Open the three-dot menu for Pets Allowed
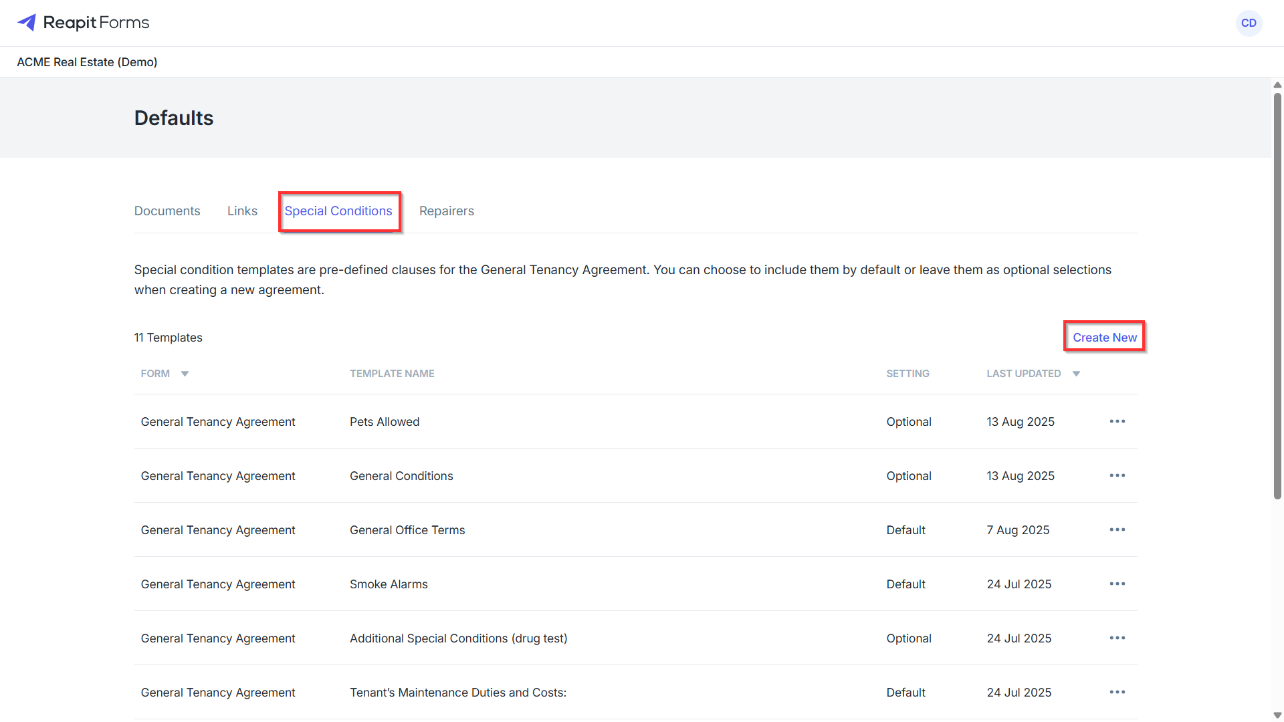The width and height of the screenshot is (1284, 722). (1117, 421)
